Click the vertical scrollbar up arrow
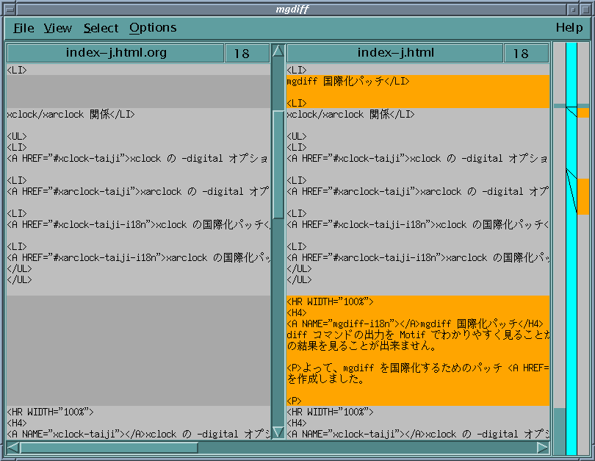 278,51
